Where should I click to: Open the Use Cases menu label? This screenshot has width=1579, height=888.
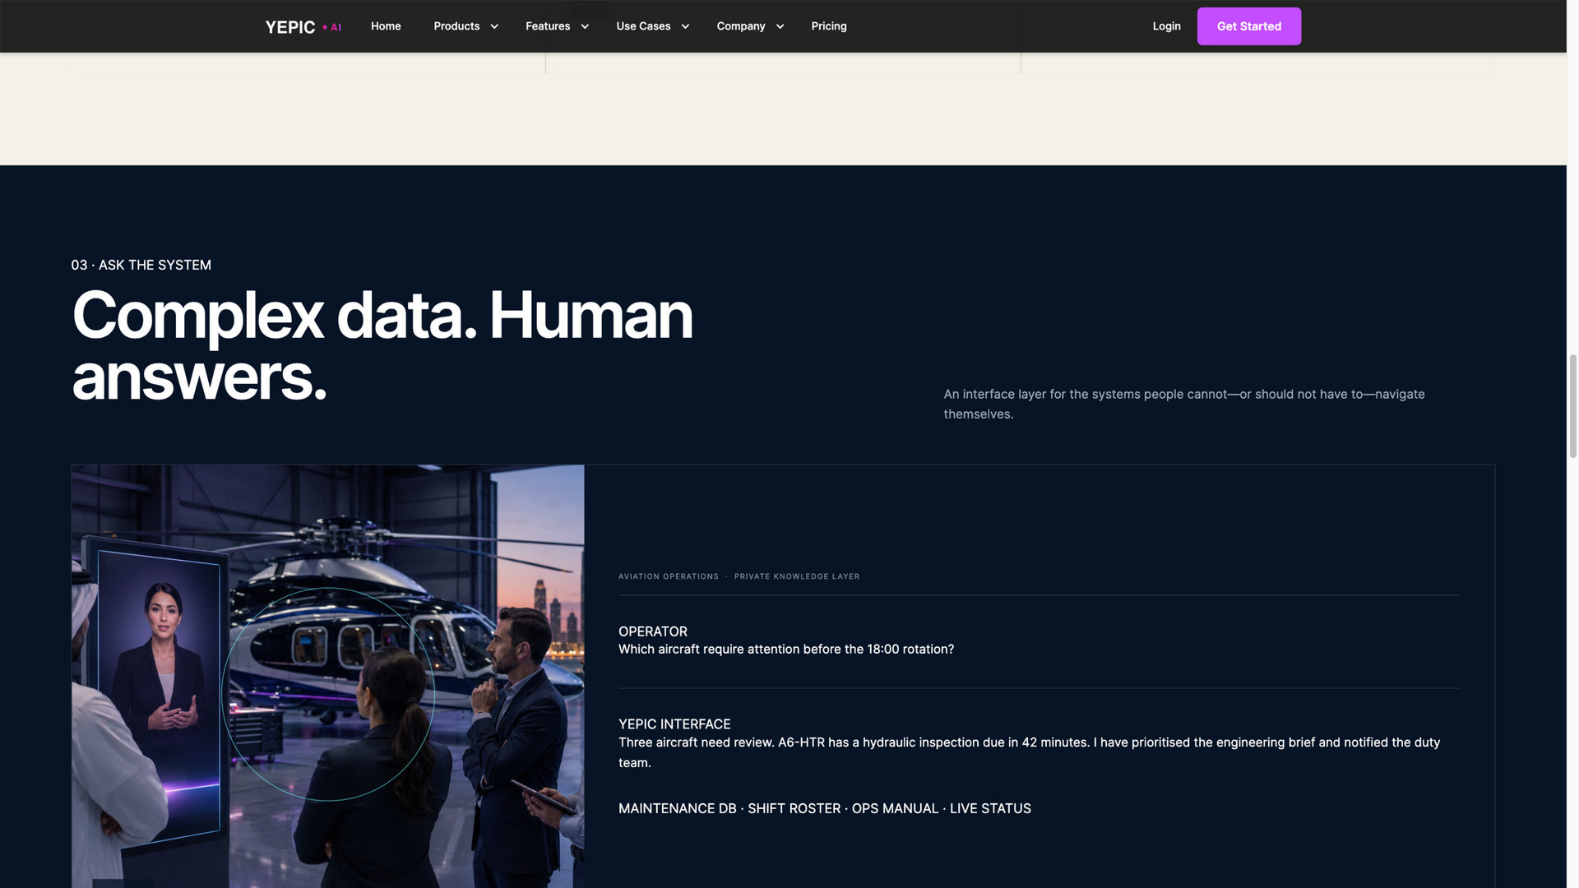[643, 26]
